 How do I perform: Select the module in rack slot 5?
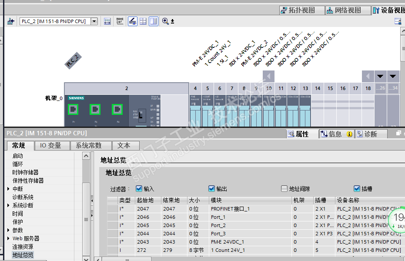coord(208,110)
